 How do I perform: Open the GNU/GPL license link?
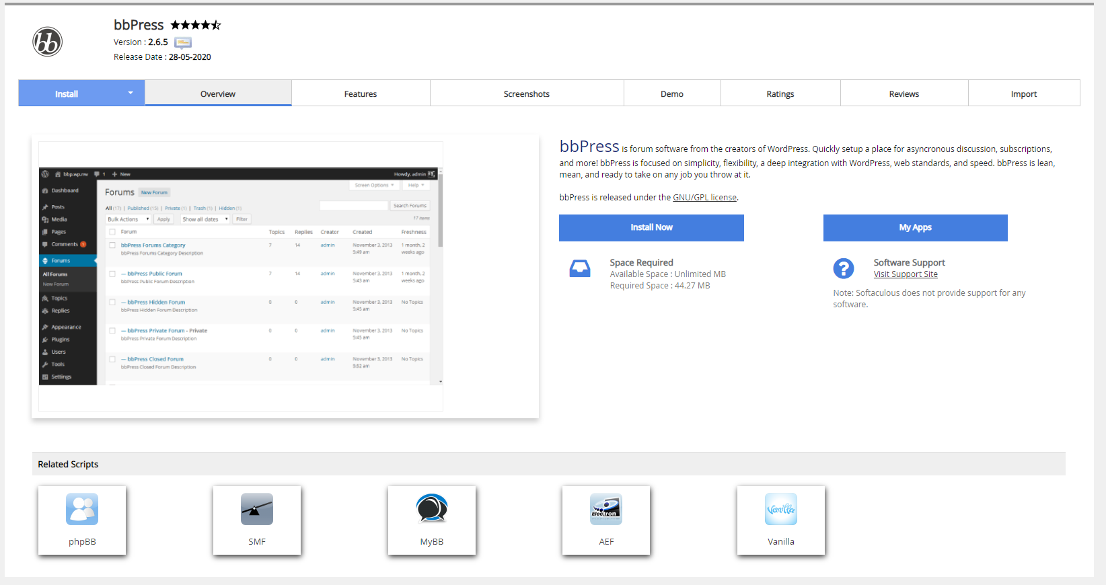point(704,197)
